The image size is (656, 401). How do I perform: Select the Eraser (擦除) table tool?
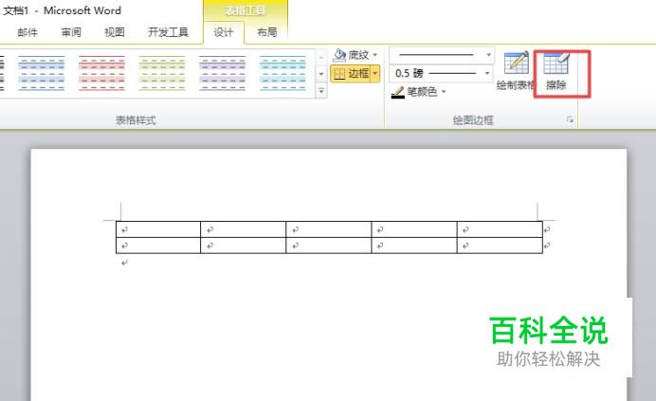556,71
